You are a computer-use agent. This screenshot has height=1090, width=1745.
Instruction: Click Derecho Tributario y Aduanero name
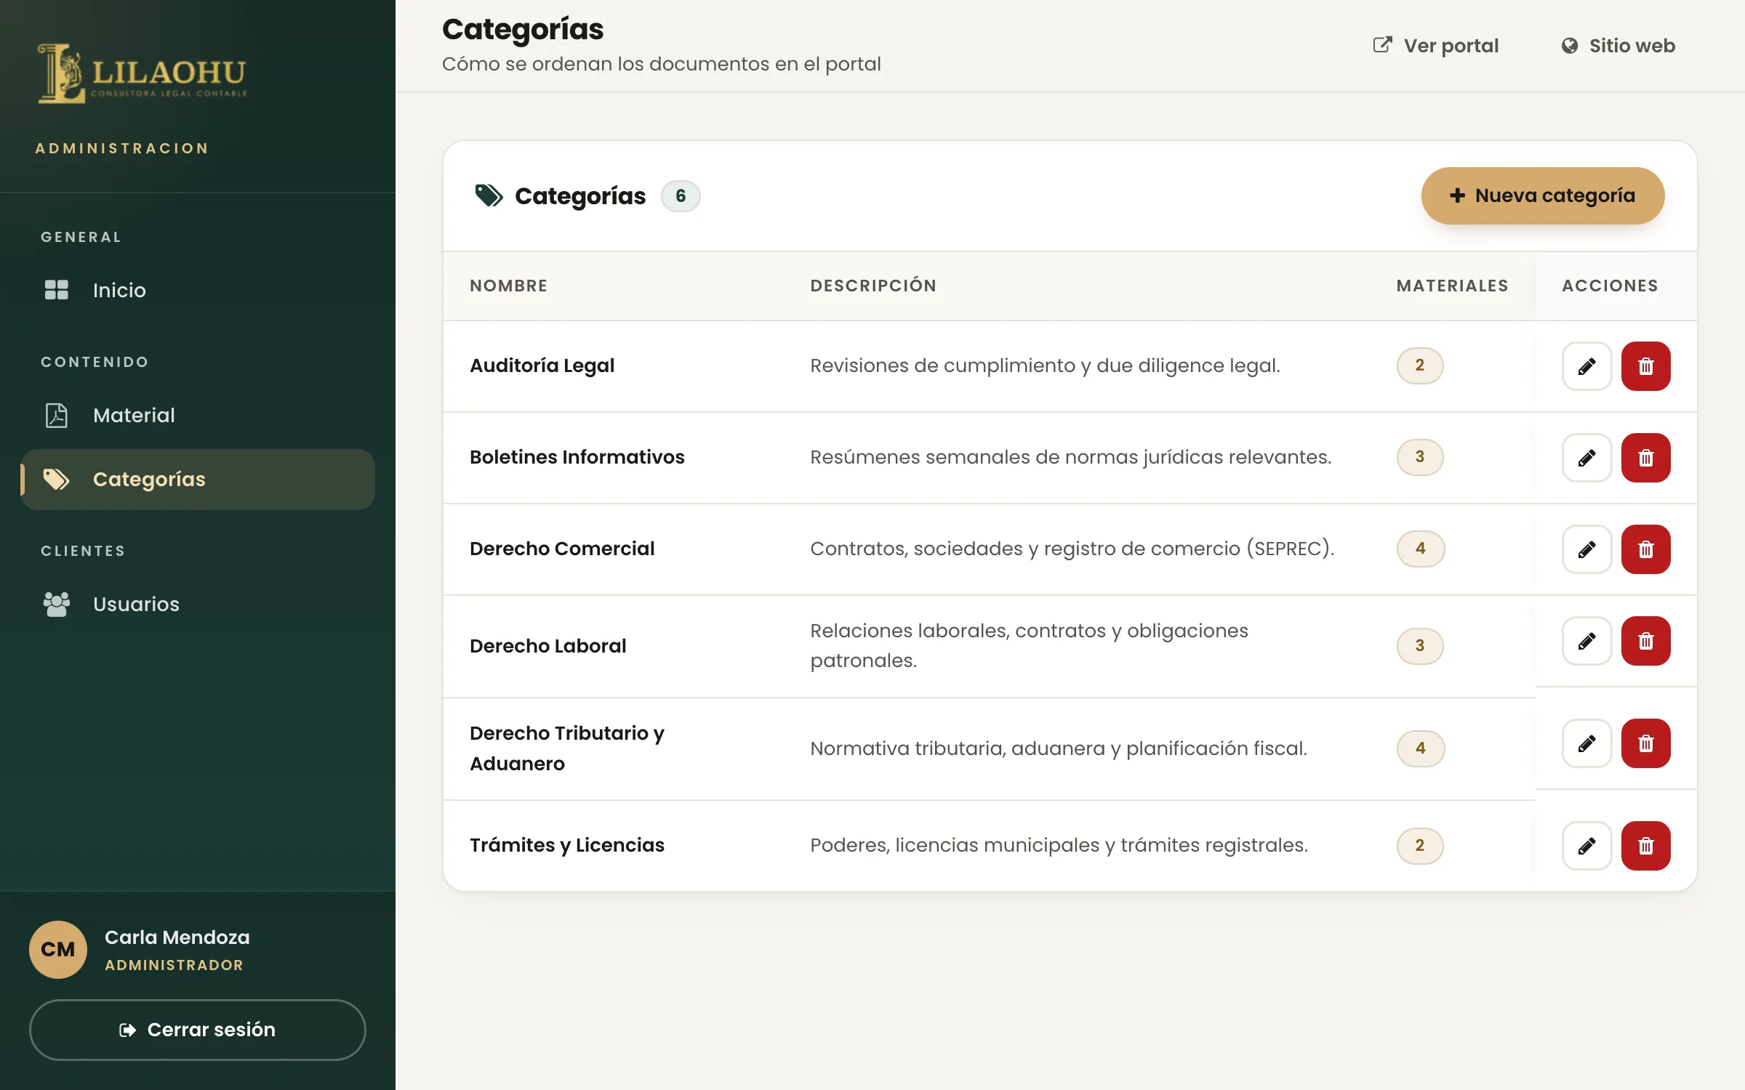[567, 748]
